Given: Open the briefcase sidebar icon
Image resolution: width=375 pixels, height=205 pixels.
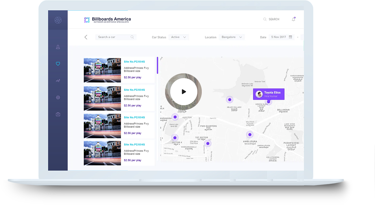Looking at the screenshot, I should (58, 114).
